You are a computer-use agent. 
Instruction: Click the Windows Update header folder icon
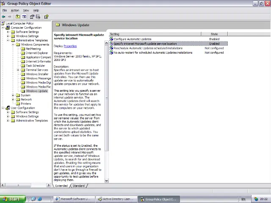click(x=58, y=25)
